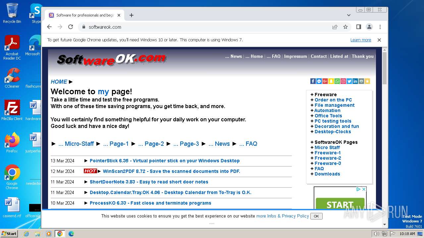Open Internet Explorer from taskbar

[26, 234]
